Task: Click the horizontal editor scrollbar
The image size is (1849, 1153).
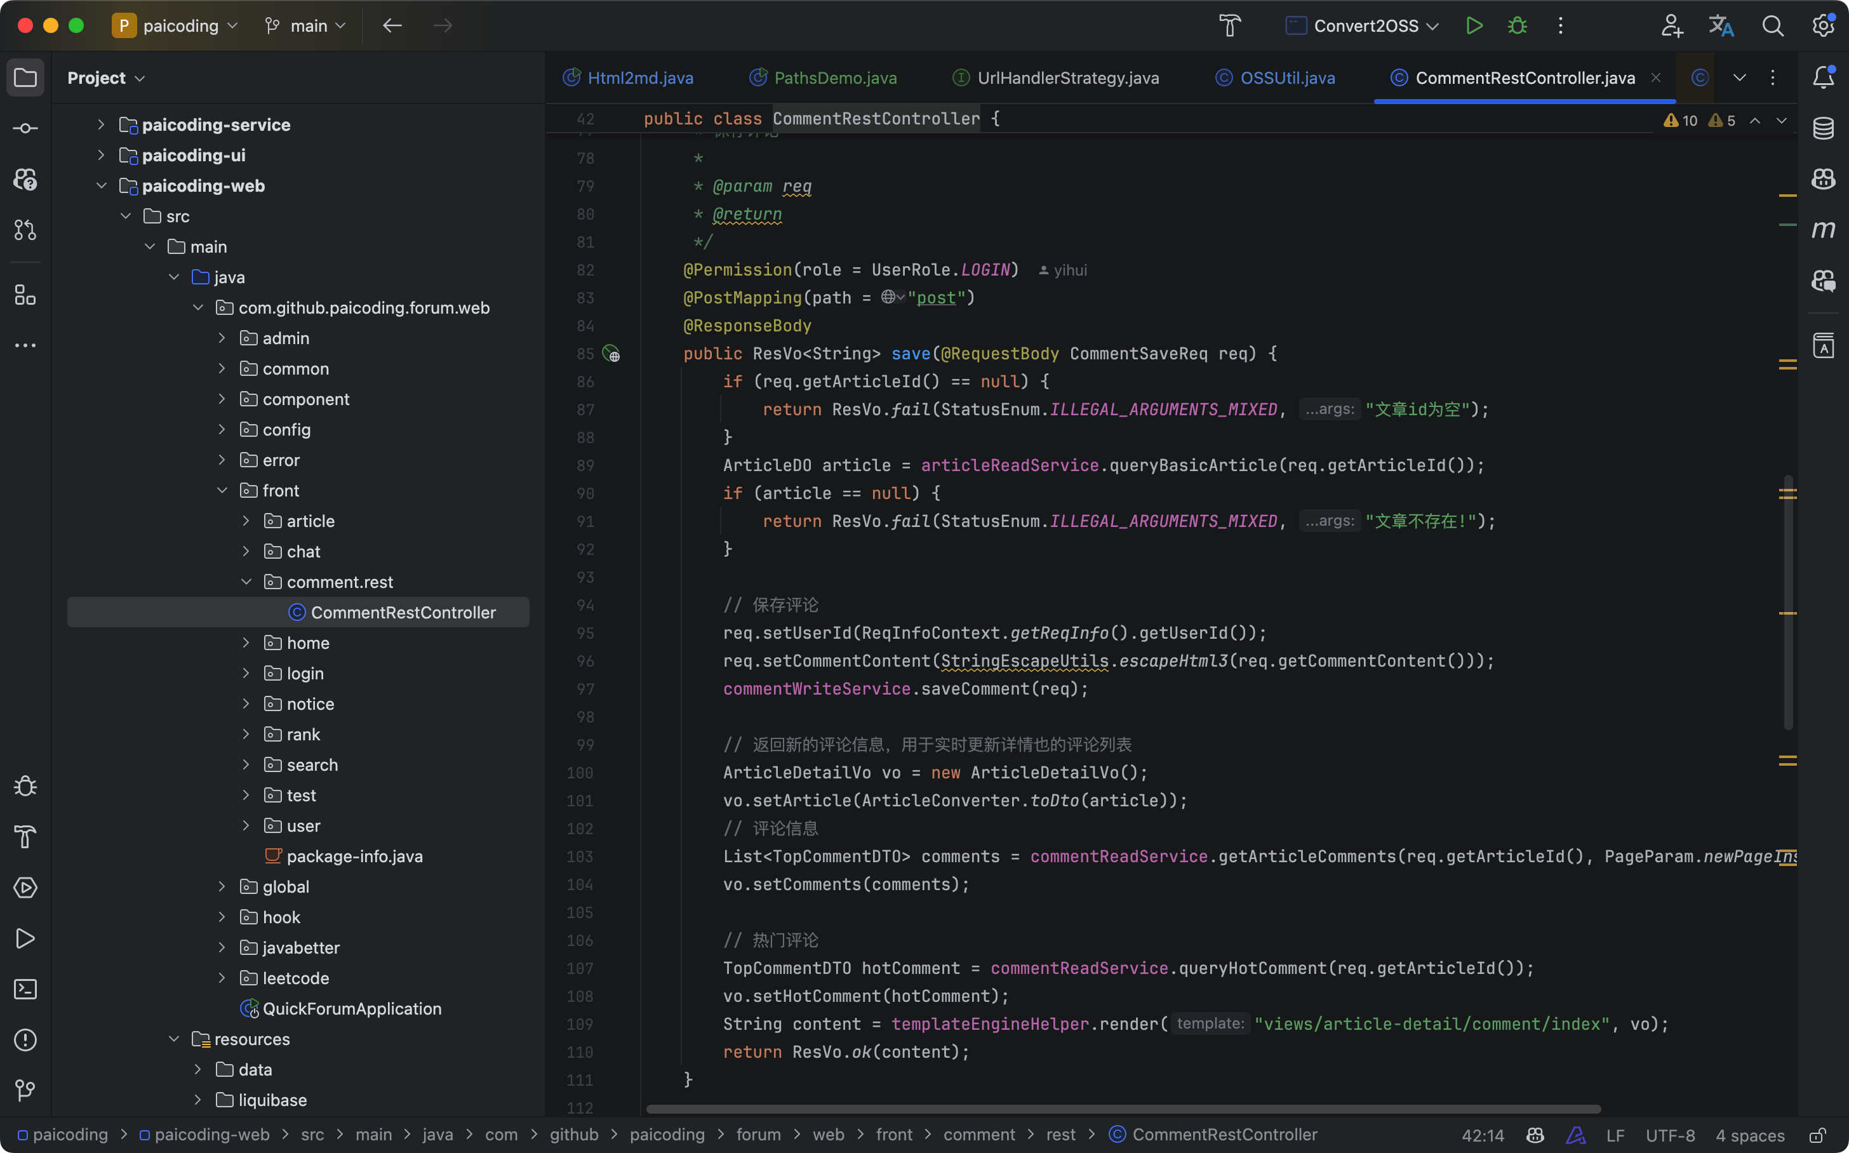Action: pyautogui.click(x=1123, y=1109)
